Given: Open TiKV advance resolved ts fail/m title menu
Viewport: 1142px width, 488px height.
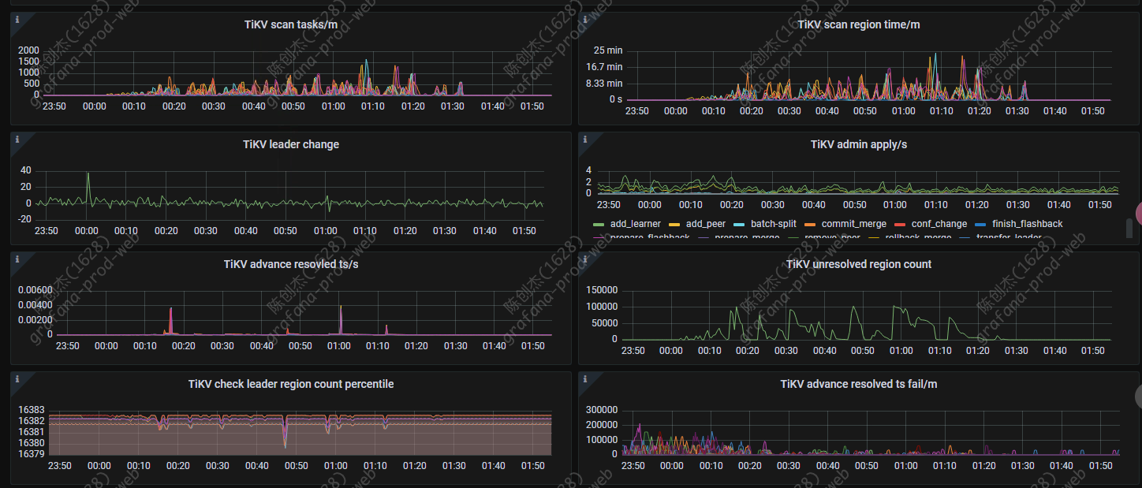Looking at the screenshot, I should (859, 384).
